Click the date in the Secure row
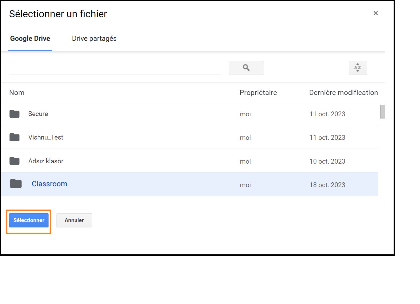The width and height of the screenshot is (420, 304). [327, 114]
